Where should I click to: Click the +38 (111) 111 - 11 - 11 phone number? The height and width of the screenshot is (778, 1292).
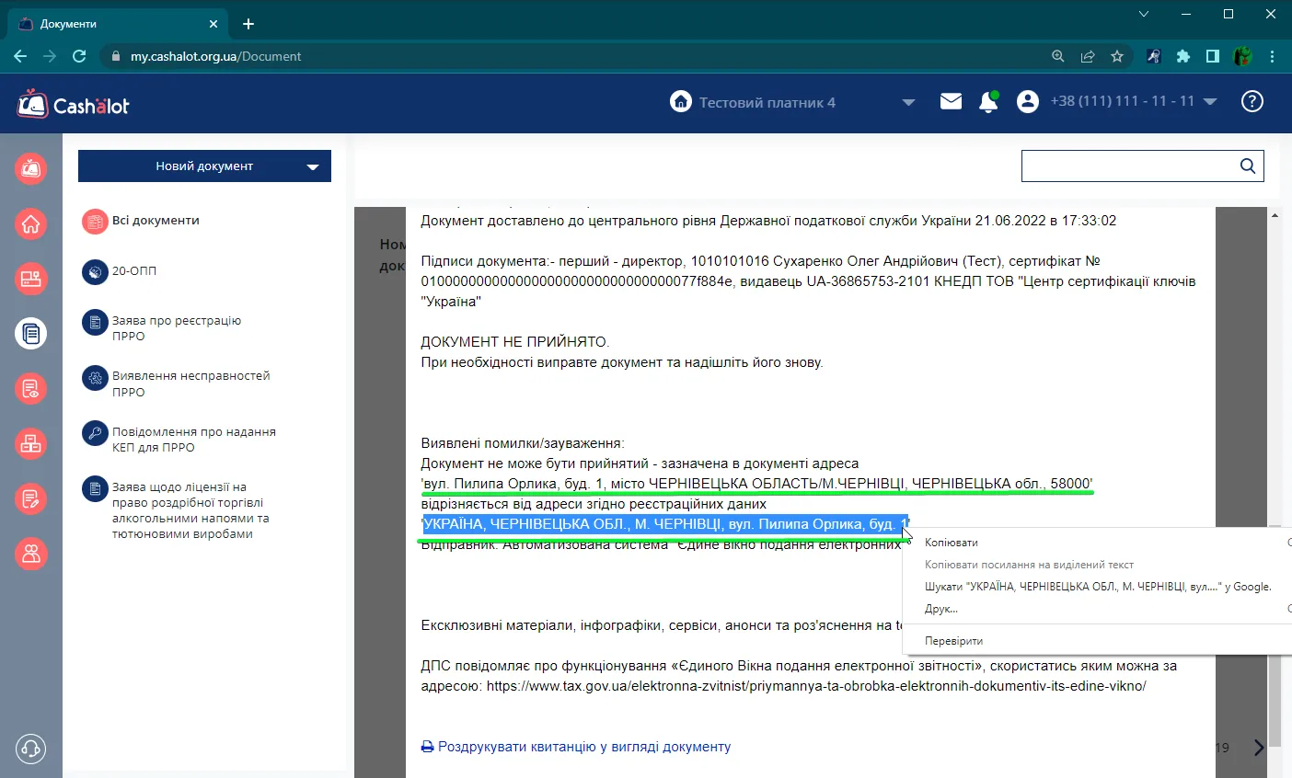(x=1123, y=101)
